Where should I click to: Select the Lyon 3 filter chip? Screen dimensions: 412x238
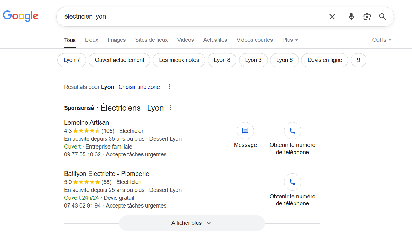pyautogui.click(x=253, y=60)
